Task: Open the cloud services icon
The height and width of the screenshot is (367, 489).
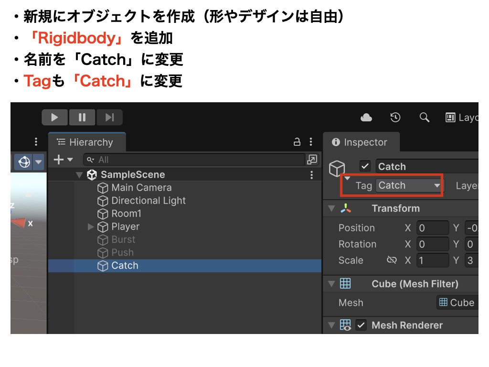Action: [366, 118]
